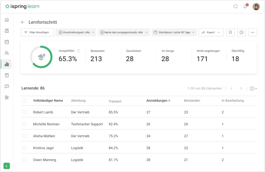Open the Startdatum date range dropdown
265x172 pixels.
pyautogui.click(x=174, y=33)
